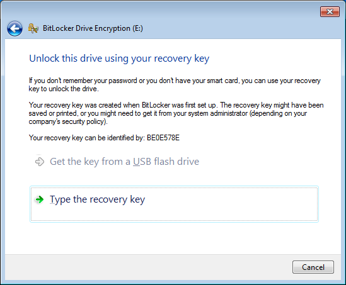Click the green arrow beside Type the recovery key
The width and height of the screenshot is (346, 285).
40,199
